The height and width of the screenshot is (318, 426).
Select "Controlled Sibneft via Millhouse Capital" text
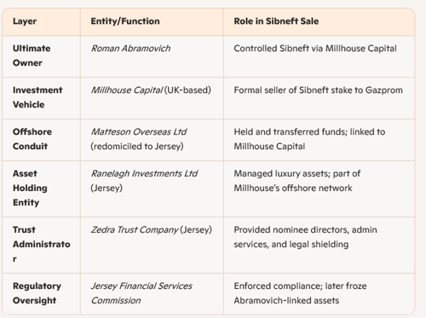(315, 49)
